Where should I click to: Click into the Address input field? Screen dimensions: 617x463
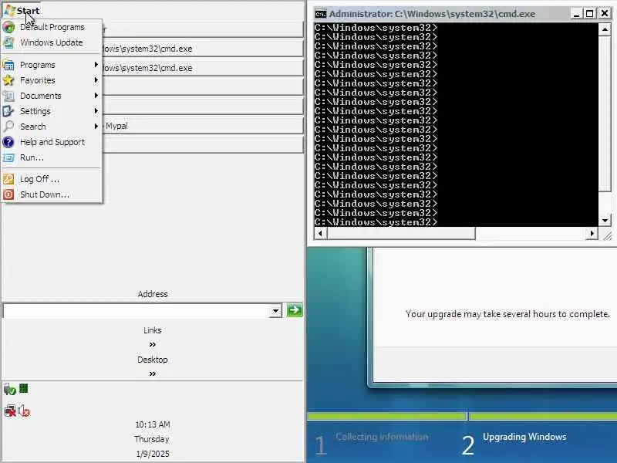click(x=137, y=311)
